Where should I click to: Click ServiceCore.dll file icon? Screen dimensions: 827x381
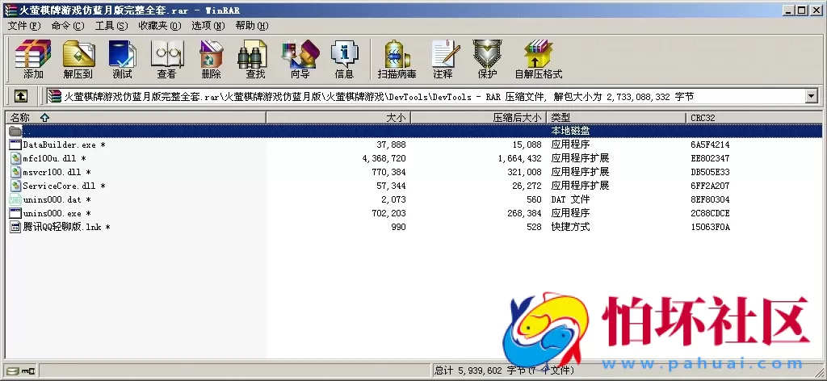point(15,186)
